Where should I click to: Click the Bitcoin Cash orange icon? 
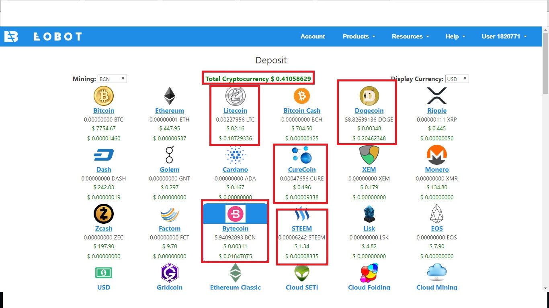(x=302, y=96)
